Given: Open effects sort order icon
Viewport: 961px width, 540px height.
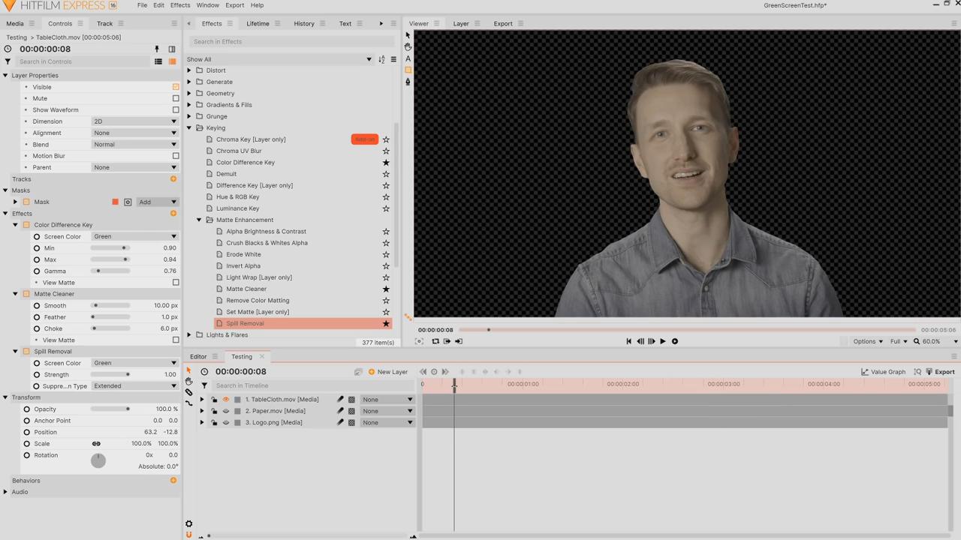Looking at the screenshot, I should coord(381,59).
